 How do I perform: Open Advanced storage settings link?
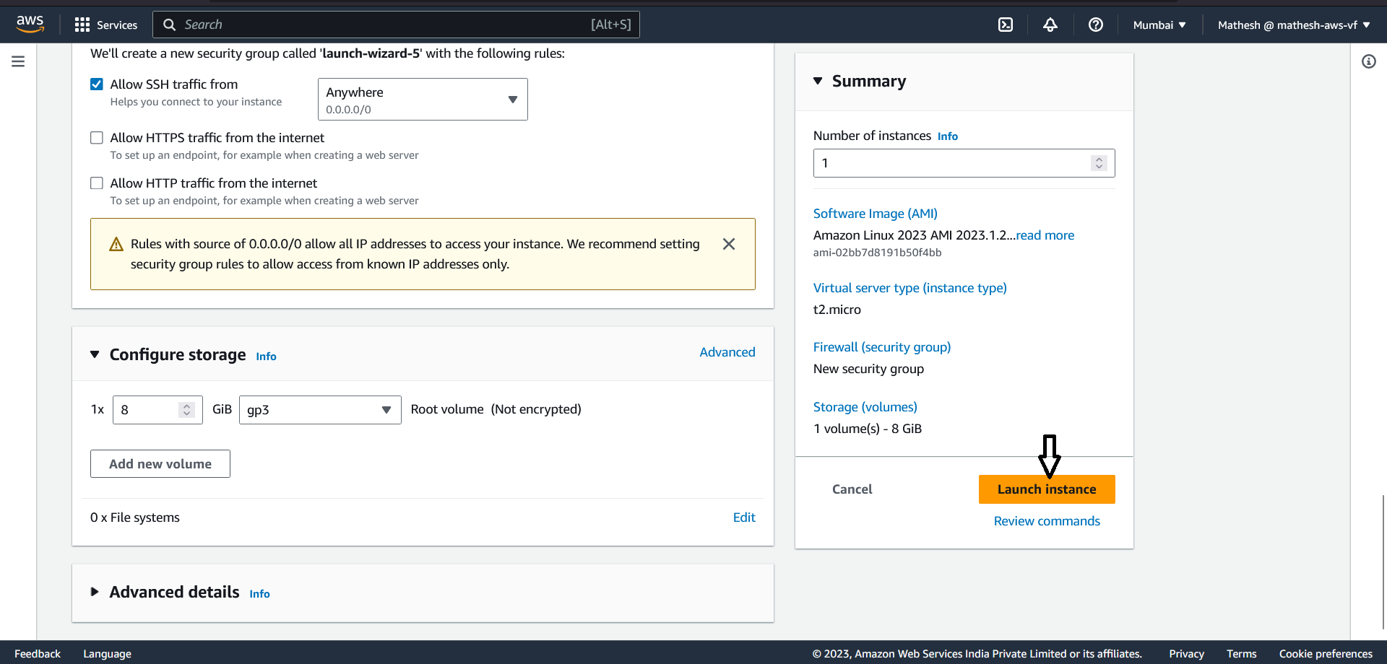click(727, 352)
